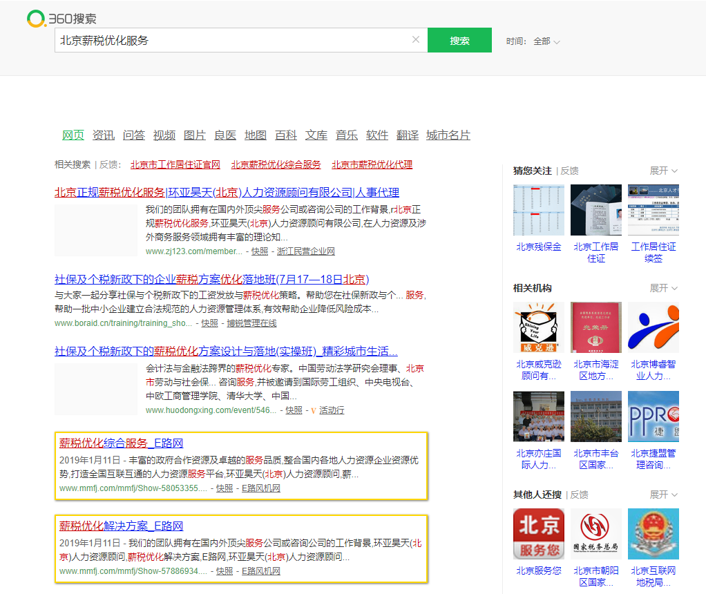Image resolution: width=706 pixels, height=594 pixels.
Task: Open related search 北京市工作居住证官网
Action: pos(175,165)
